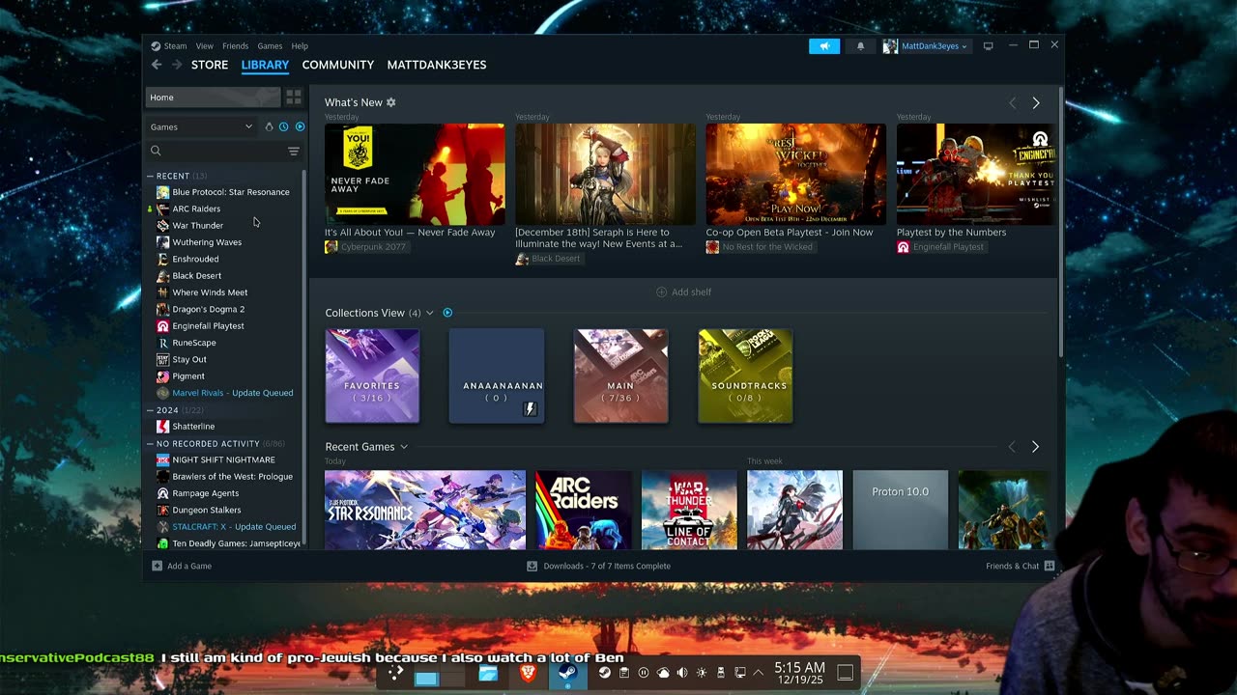
Task: Open the Never Fade Away news thumbnail
Action: pos(415,175)
